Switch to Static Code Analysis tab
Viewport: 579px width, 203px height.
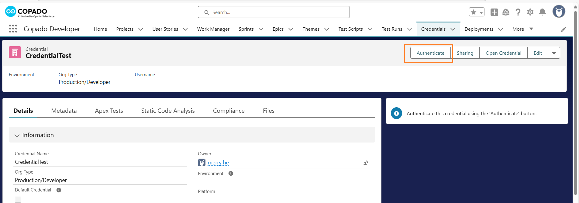(x=168, y=111)
